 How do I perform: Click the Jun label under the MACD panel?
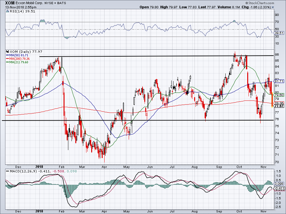point(150,211)
